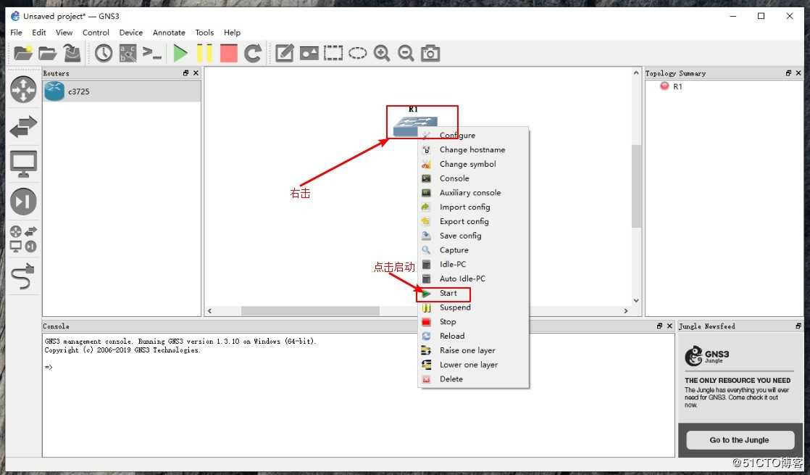
Task: Choose Raise one layer in context menu
Action: (x=473, y=350)
